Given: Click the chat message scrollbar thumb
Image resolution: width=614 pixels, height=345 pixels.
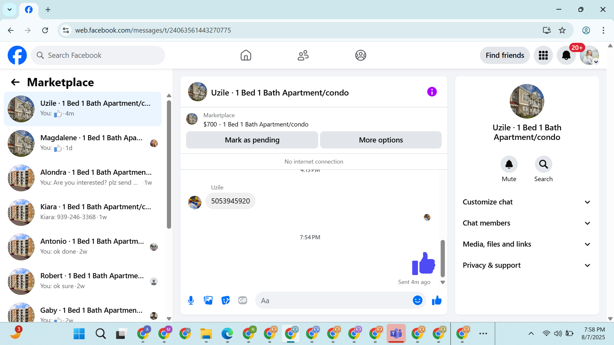Looking at the screenshot, I should click(x=443, y=258).
